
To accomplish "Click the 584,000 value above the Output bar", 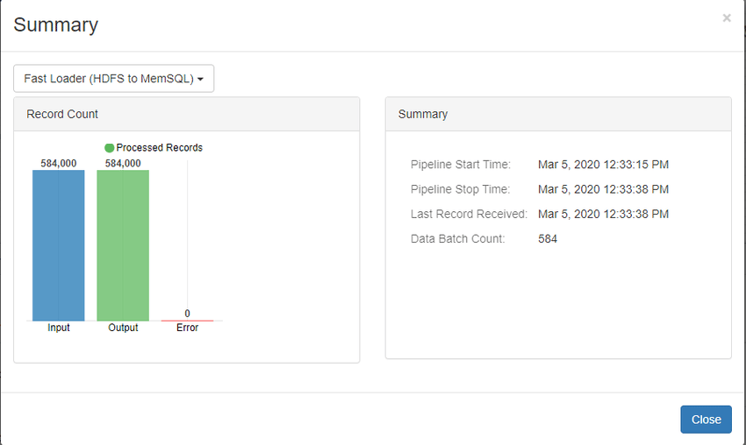I will pyautogui.click(x=123, y=164).
